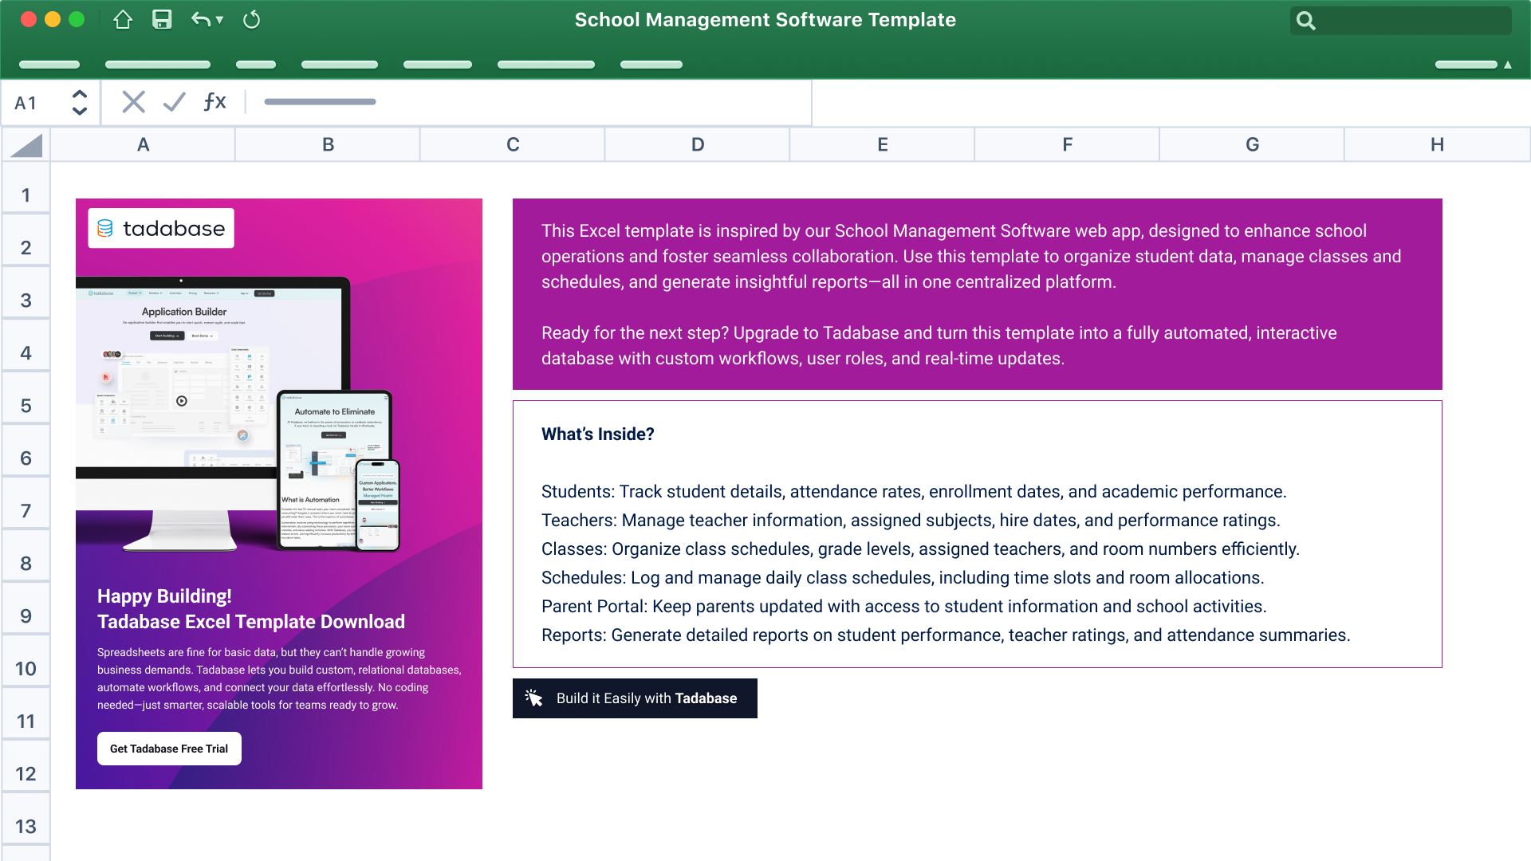Select column F header
This screenshot has height=861, width=1531.
pos(1068,145)
